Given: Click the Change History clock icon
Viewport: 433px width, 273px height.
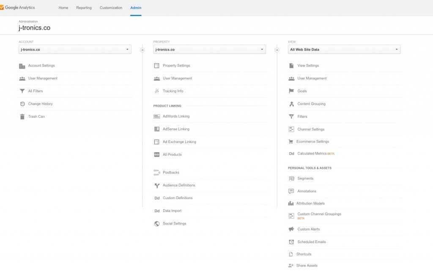Looking at the screenshot, I should pyautogui.click(x=22, y=104).
